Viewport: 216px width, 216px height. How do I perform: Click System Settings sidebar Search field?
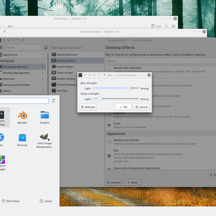[23, 48]
